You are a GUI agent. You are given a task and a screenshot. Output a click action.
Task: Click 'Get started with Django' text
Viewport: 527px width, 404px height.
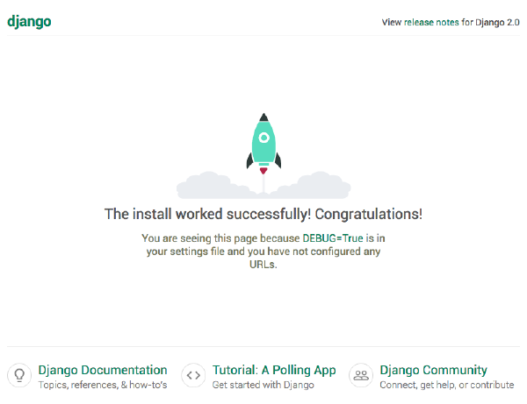tap(263, 385)
